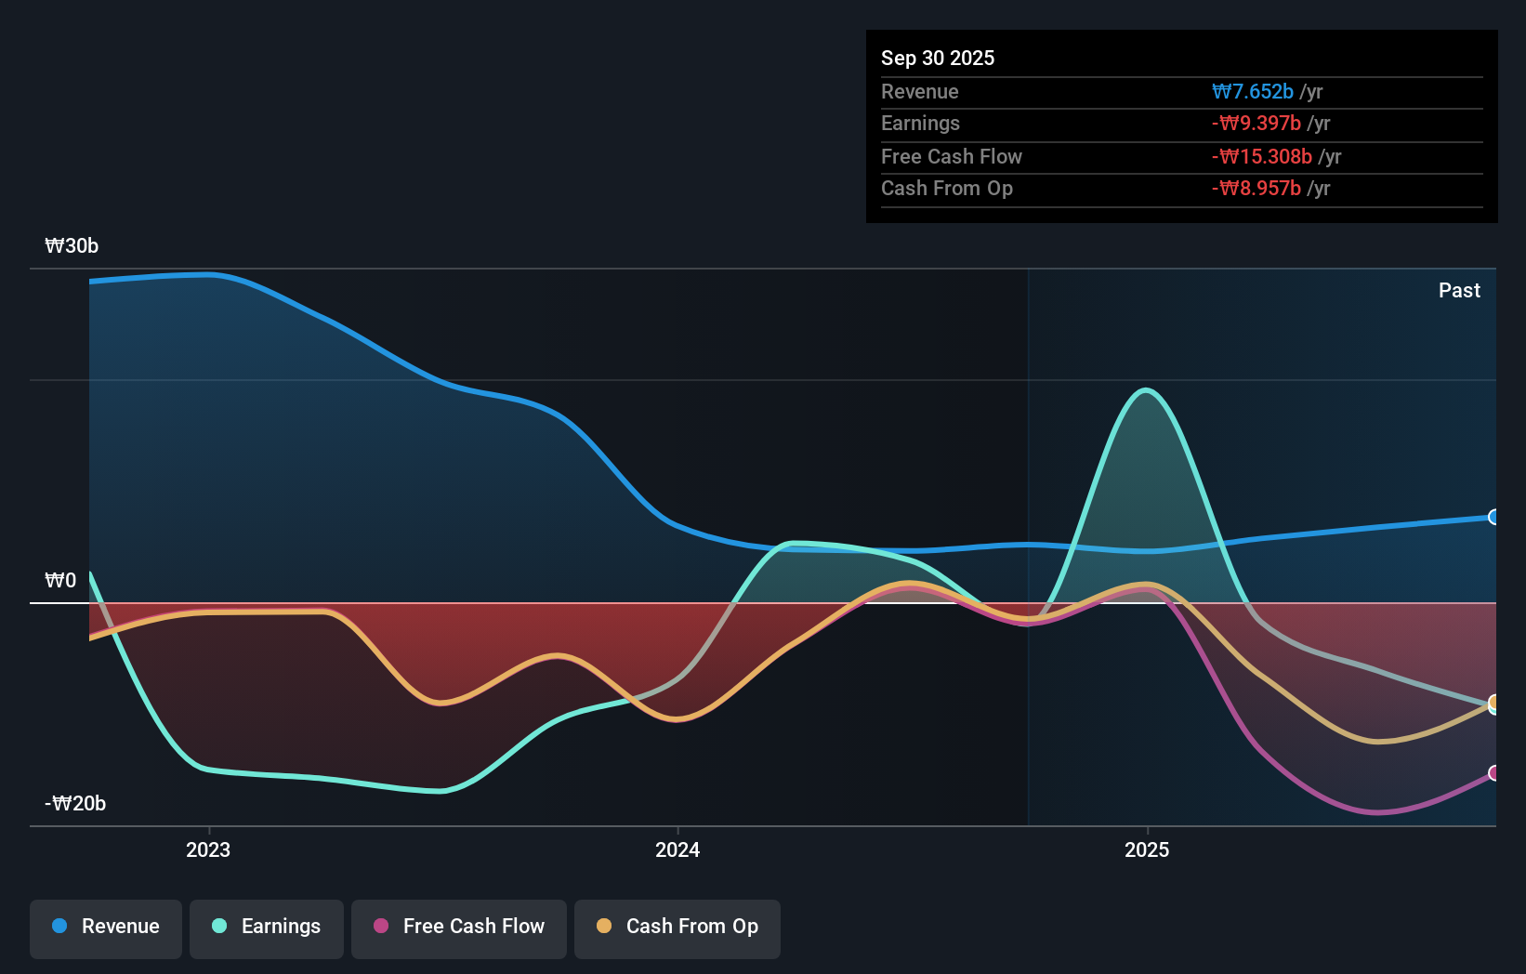The image size is (1526, 974).
Task: Click the blue Revenue legend dot
Action: click(60, 927)
